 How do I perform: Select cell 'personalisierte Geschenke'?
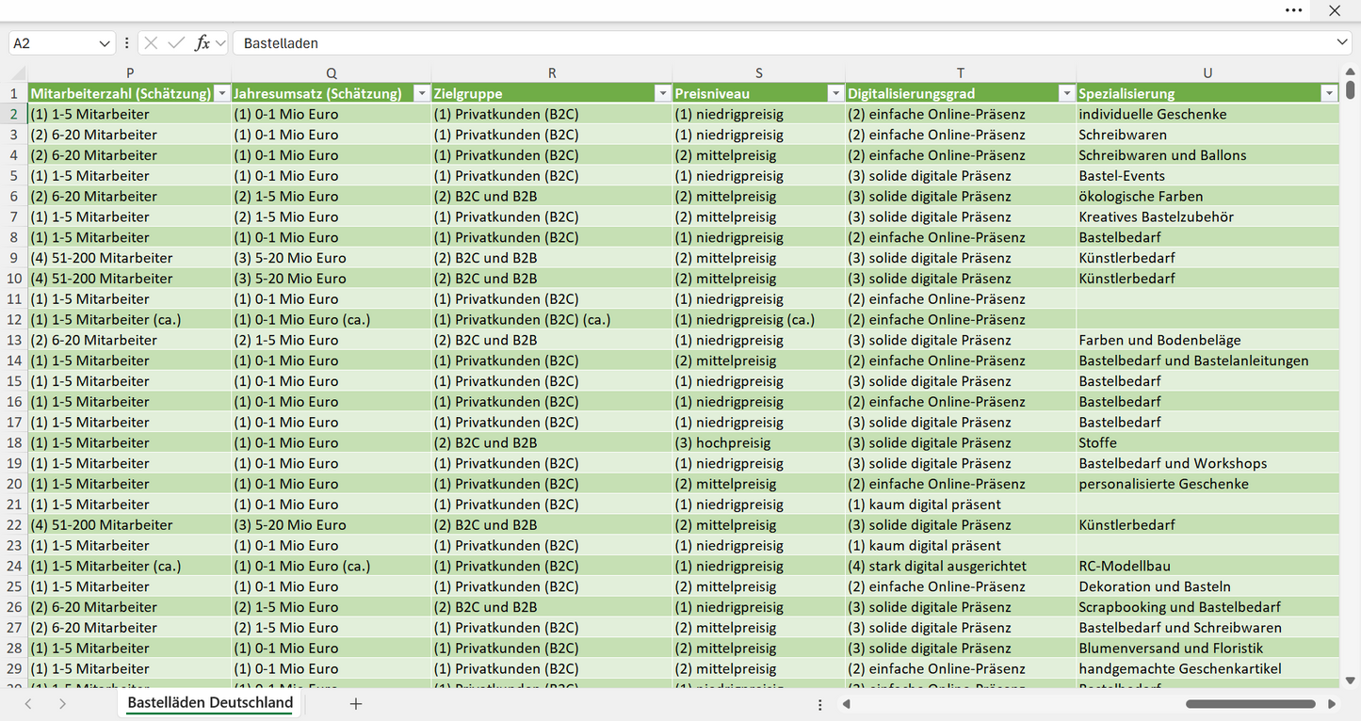pyautogui.click(x=1207, y=484)
